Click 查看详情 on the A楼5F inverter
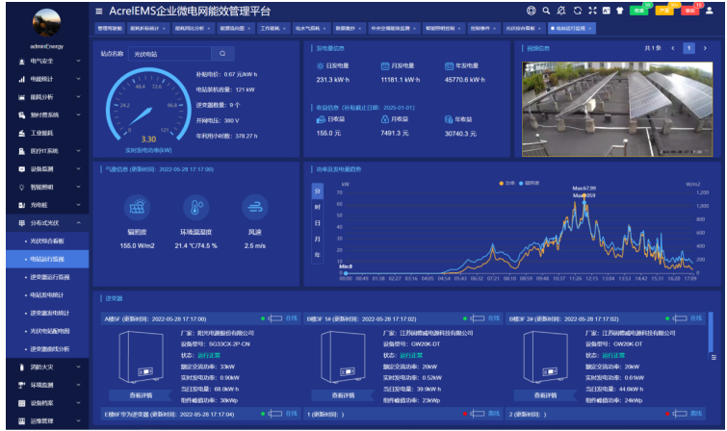Image resolution: width=727 pixels, height=431 pixels. click(x=141, y=395)
